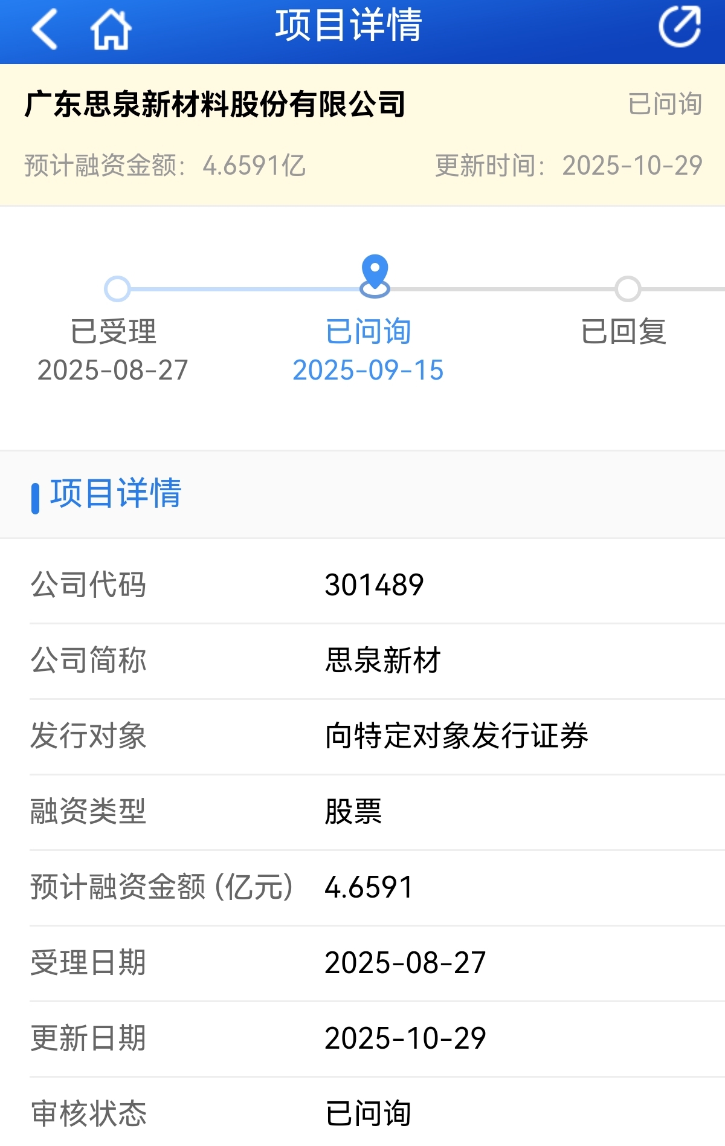Screen dimensions: 725x1146
Task: Tap the 项目详情 section heading
Action: tap(115, 493)
